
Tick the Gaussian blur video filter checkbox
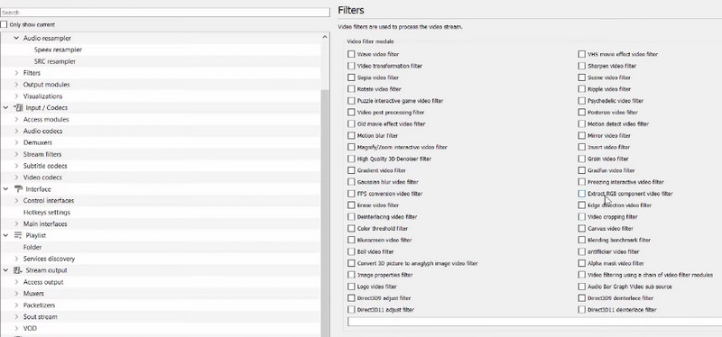(351, 182)
